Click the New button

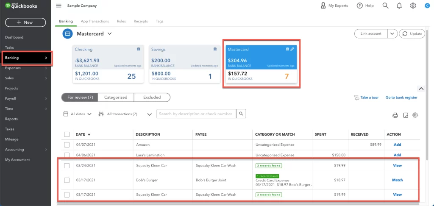(x=25, y=22)
